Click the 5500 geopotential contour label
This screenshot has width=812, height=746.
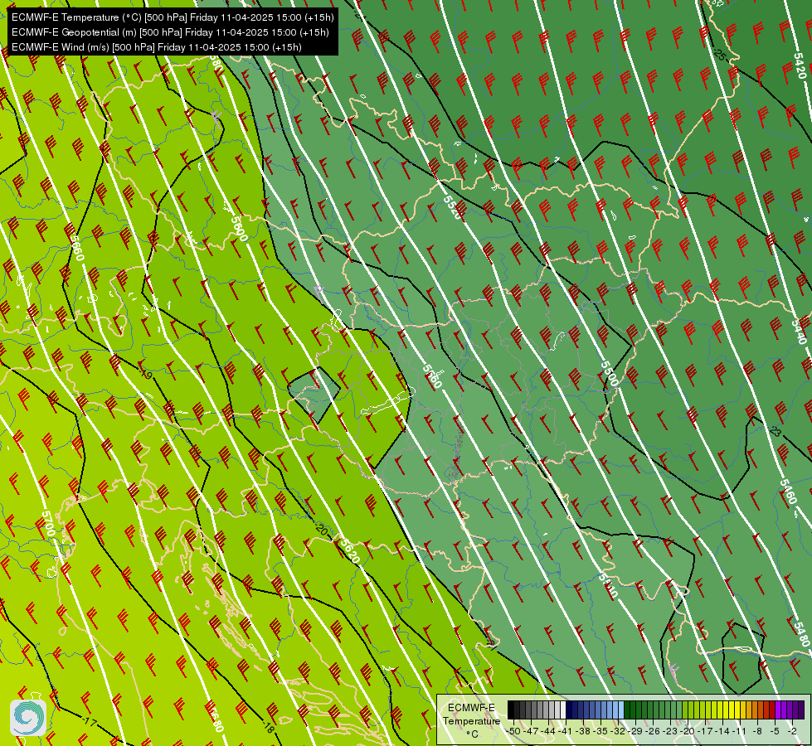coord(610,374)
